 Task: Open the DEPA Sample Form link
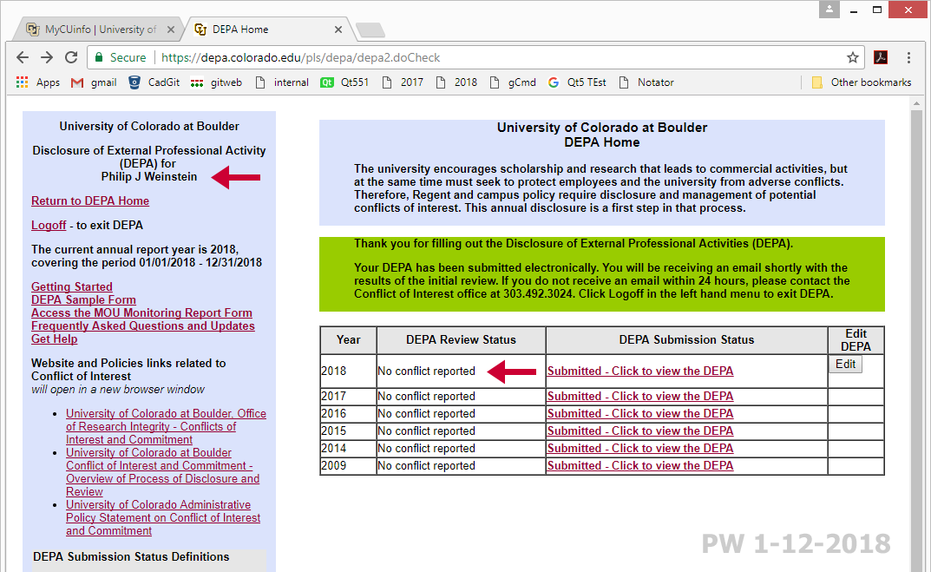click(x=83, y=300)
